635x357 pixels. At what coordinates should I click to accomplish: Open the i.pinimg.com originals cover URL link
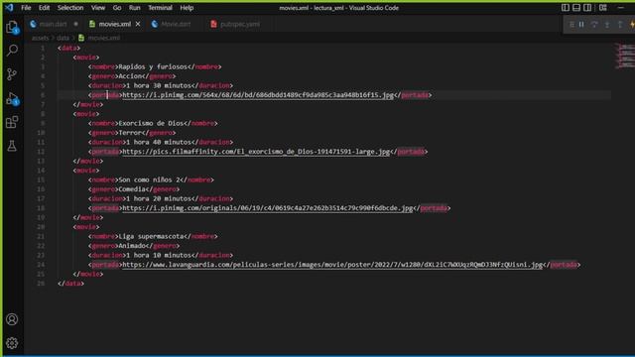[x=267, y=208]
